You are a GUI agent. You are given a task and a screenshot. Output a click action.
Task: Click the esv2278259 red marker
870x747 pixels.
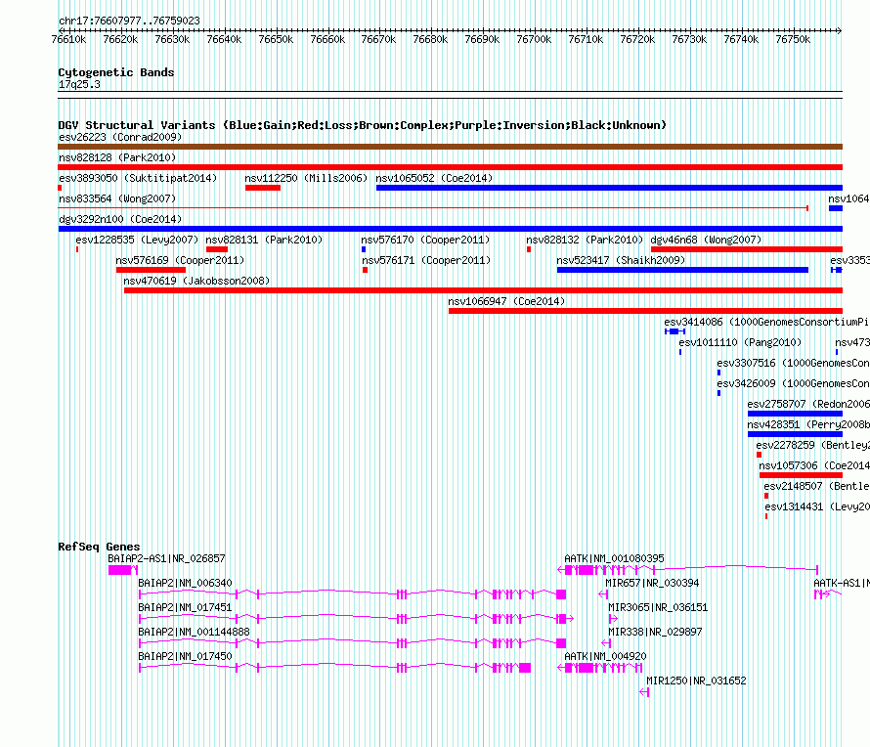(759, 455)
